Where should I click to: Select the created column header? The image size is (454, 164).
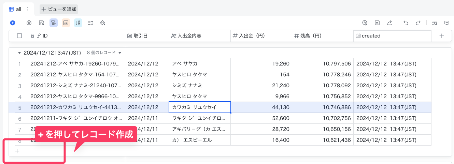pos(392,36)
